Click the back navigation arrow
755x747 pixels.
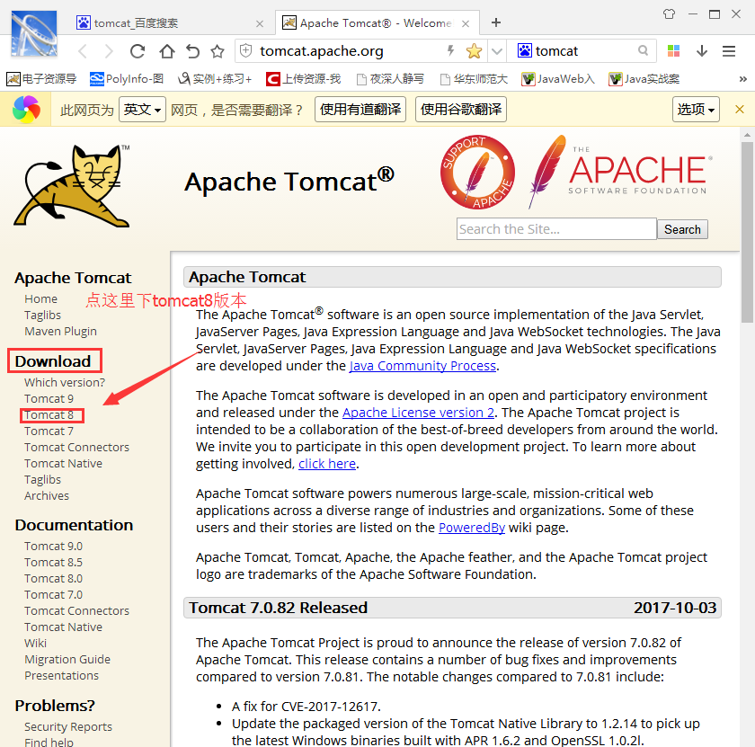[x=83, y=51]
